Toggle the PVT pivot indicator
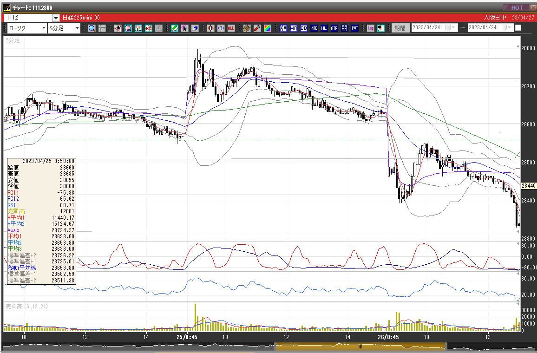The width and height of the screenshot is (537, 353). 355,28
